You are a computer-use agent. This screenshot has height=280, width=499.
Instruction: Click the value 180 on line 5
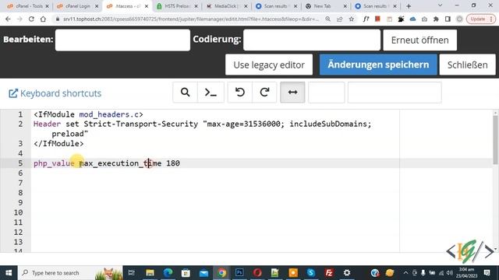pos(173,163)
